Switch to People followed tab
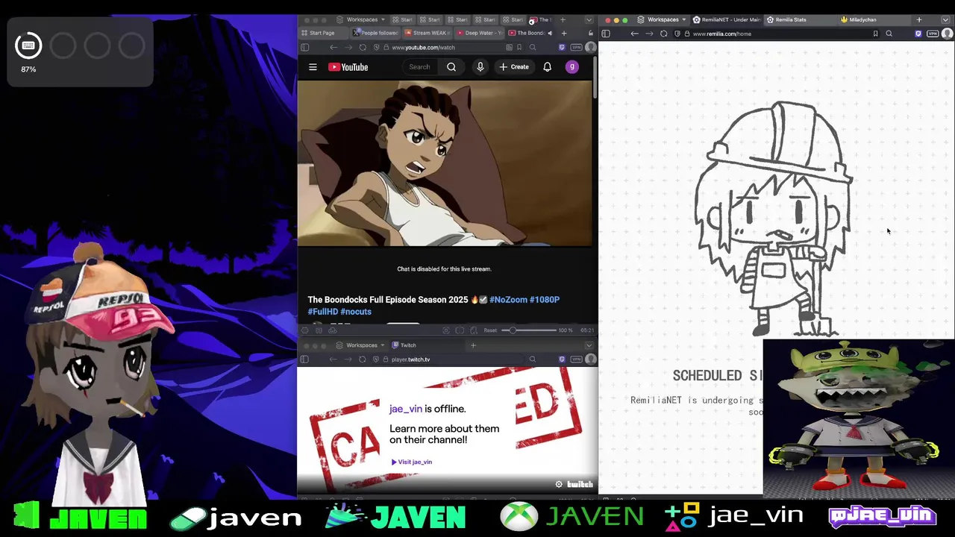The height and width of the screenshot is (537, 955). [375, 33]
